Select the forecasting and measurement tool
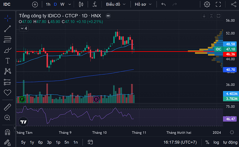 (8, 82)
